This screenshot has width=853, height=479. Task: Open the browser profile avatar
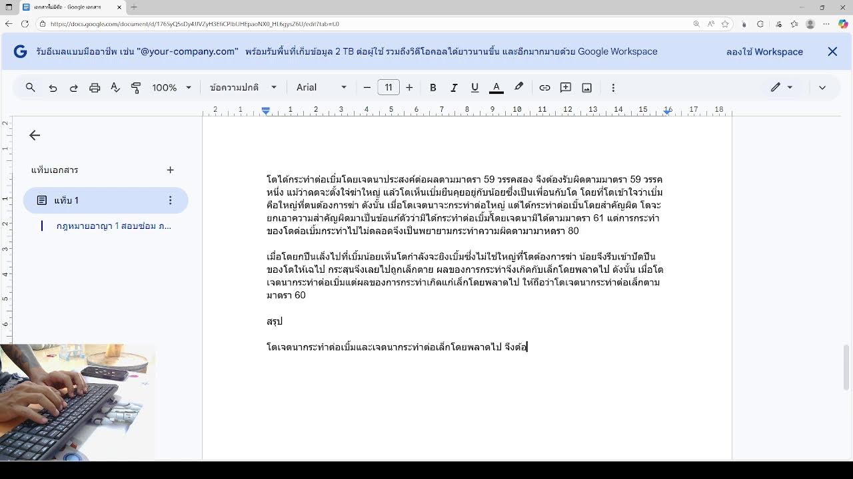point(810,23)
